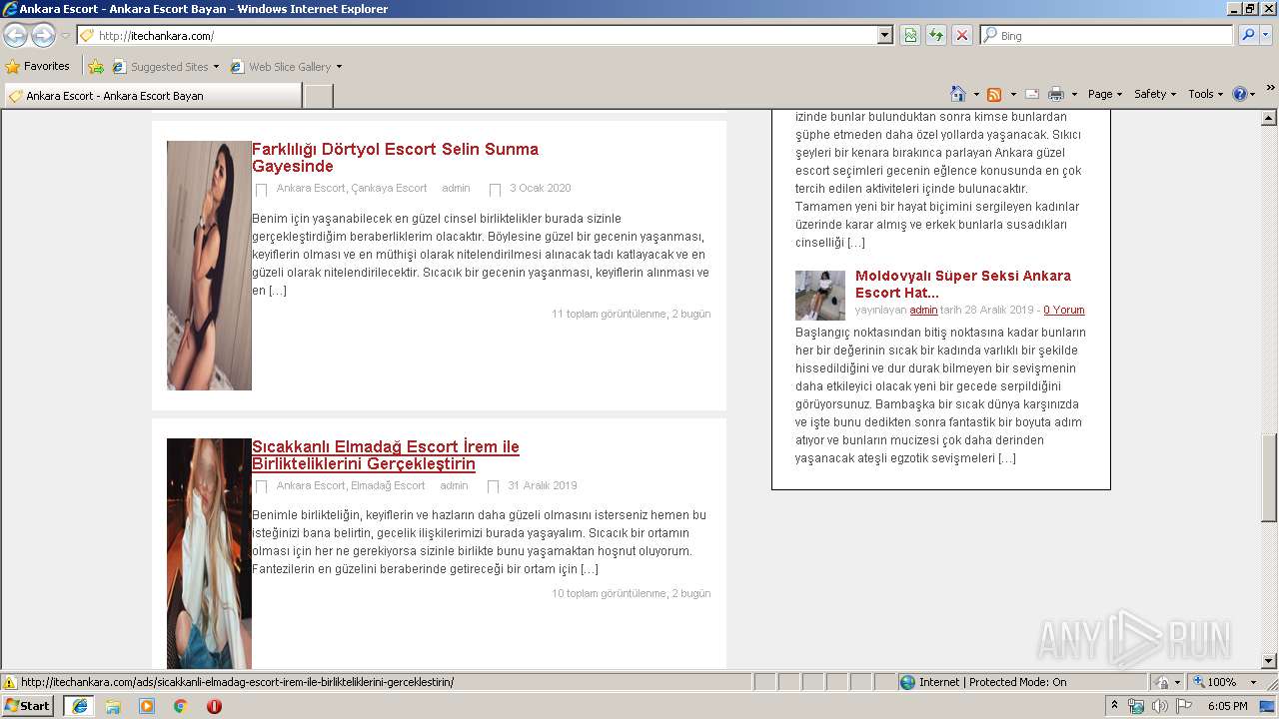Click the browser Forward arrow button
This screenshot has height=719, width=1279.
(x=43, y=36)
